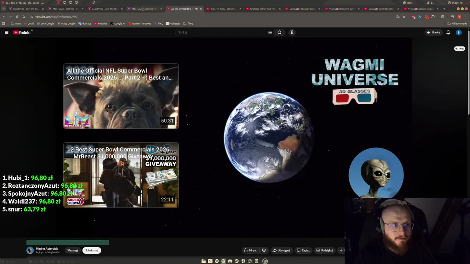Mute the audio on the NFL tab
This screenshot has width=470, height=264.
click(x=196, y=9)
